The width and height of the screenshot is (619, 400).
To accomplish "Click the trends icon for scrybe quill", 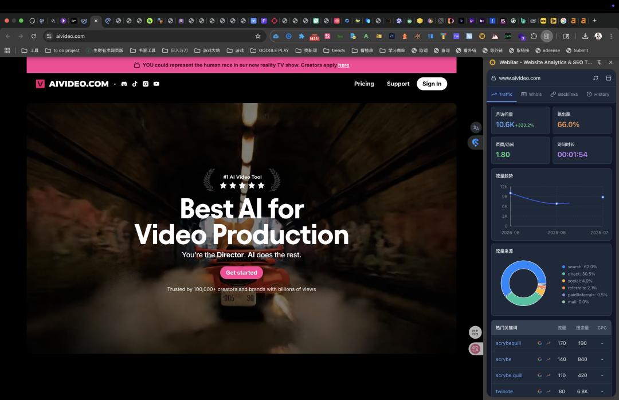I will (x=549, y=375).
